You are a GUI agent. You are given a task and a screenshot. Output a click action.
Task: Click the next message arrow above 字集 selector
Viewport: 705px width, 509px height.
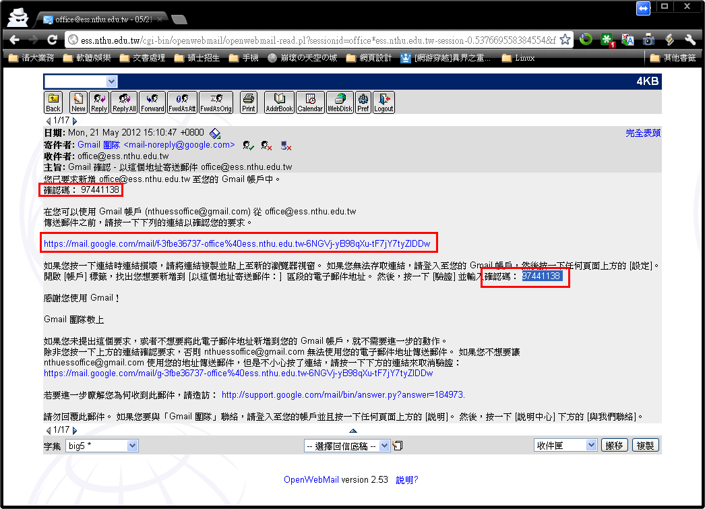tap(75, 430)
